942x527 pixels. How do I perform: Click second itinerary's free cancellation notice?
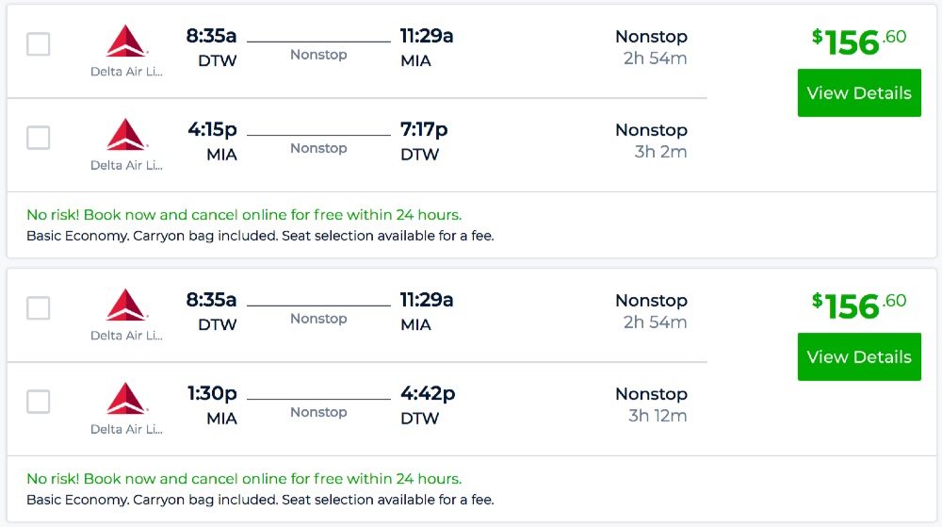coord(244,479)
